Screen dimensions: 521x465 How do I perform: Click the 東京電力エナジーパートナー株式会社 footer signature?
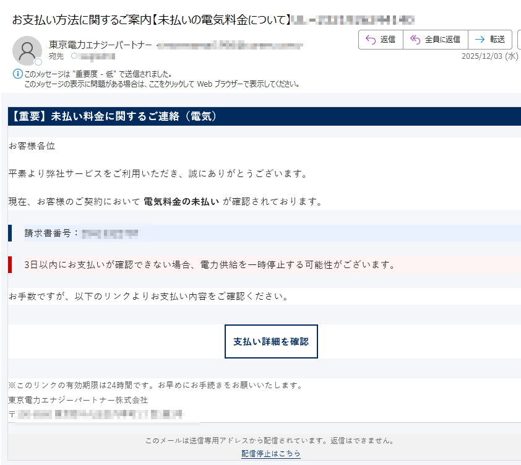(78, 400)
